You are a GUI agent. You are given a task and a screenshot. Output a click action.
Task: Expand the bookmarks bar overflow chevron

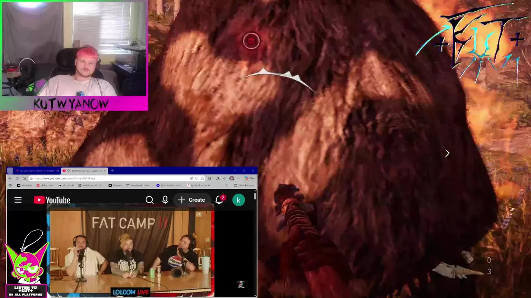[x=227, y=185]
